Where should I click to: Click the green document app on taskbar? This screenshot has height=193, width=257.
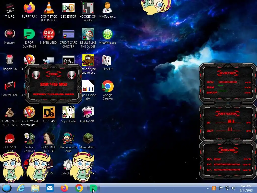pos(93,188)
